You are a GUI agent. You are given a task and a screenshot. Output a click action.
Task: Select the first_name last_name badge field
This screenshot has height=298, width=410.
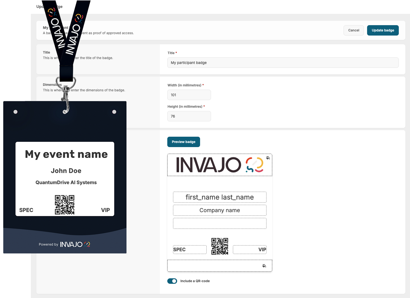pos(220,197)
